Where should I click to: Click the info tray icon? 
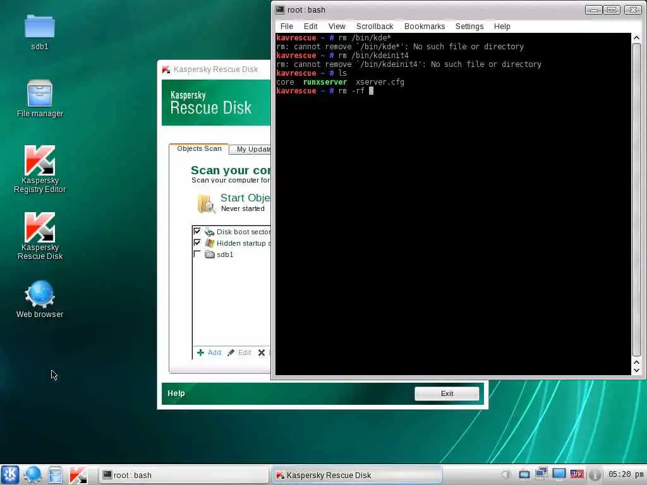point(595,475)
